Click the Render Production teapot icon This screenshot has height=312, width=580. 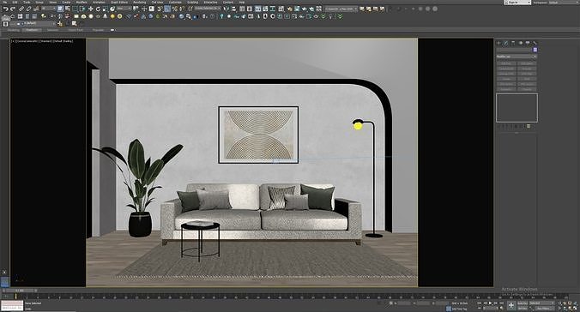pyautogui.click(x=304, y=9)
